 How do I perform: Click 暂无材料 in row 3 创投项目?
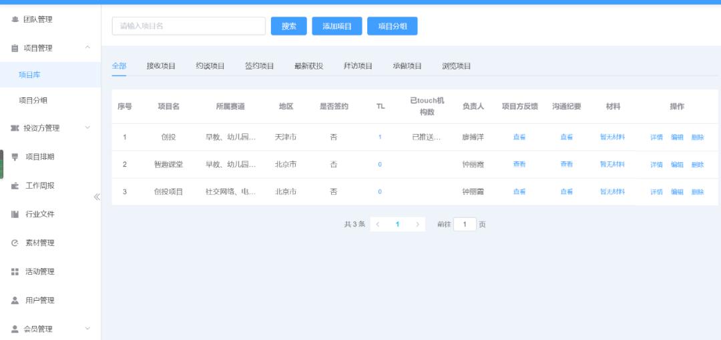[x=612, y=191]
